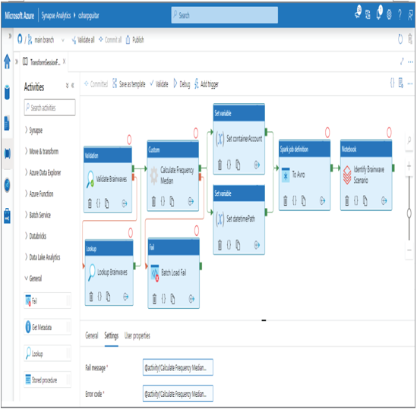Click Add trigger button
417x409 pixels.
point(207,84)
